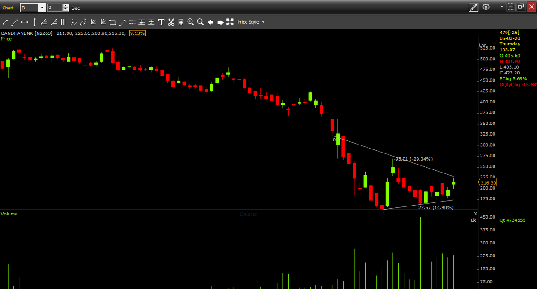Close the Volume pane with X
The height and width of the screenshot is (289, 537).
[475, 214]
